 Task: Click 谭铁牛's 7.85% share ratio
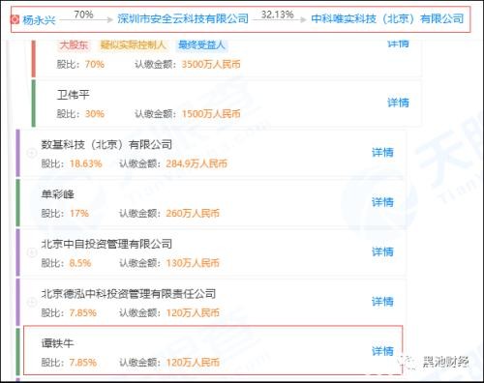coord(83,363)
